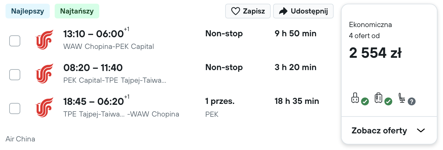Share the itinerary via Udostępnij
443x150 pixels.
click(x=303, y=11)
